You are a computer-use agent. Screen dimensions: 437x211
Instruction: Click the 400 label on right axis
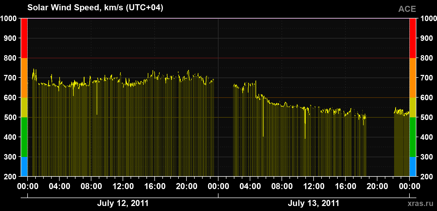[x=427, y=137]
